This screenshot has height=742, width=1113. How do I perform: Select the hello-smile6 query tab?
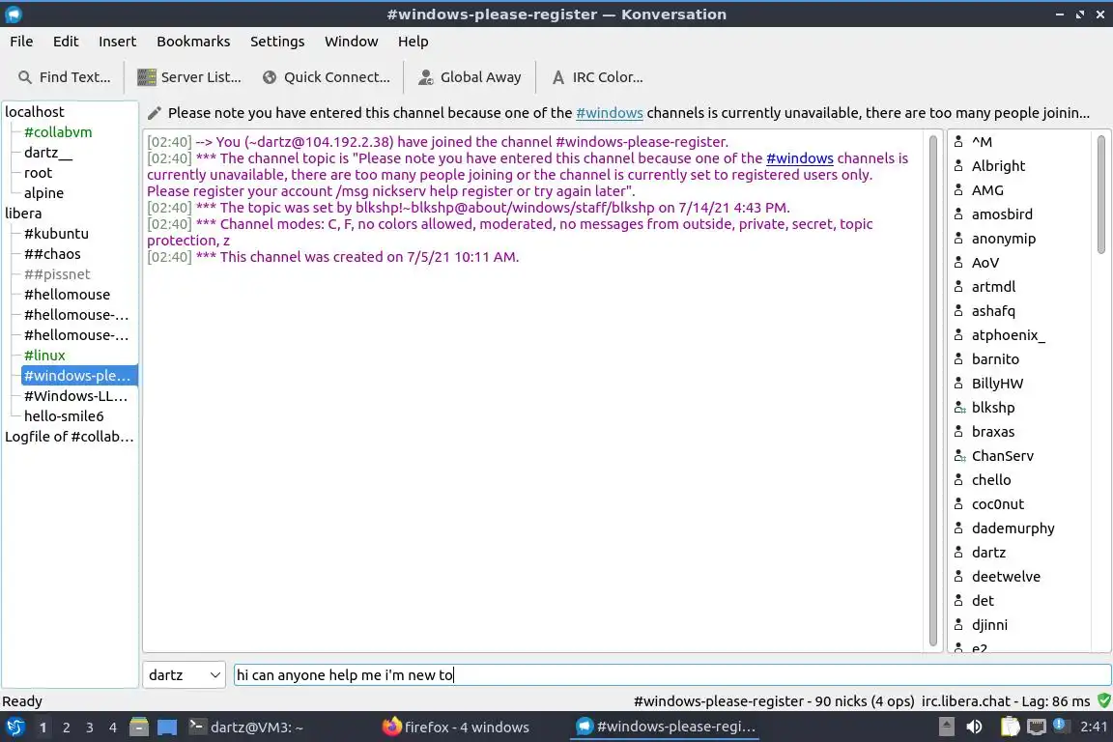click(x=64, y=416)
